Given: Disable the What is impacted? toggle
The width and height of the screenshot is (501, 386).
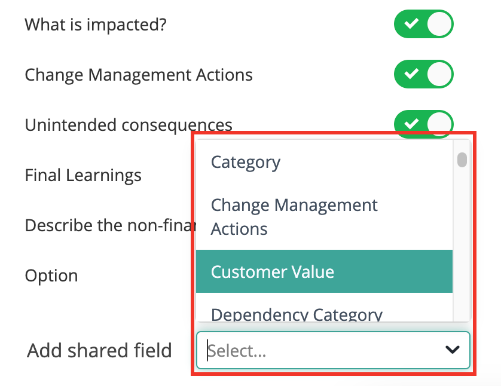Looking at the screenshot, I should click(424, 24).
